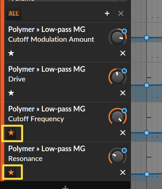Toggle the ALL automation lanes button
Screen dimensions: 162x189
14,13
